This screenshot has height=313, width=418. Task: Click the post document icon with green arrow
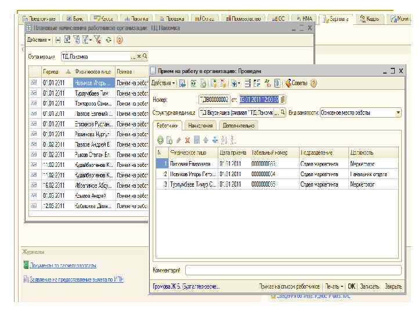tap(214, 83)
